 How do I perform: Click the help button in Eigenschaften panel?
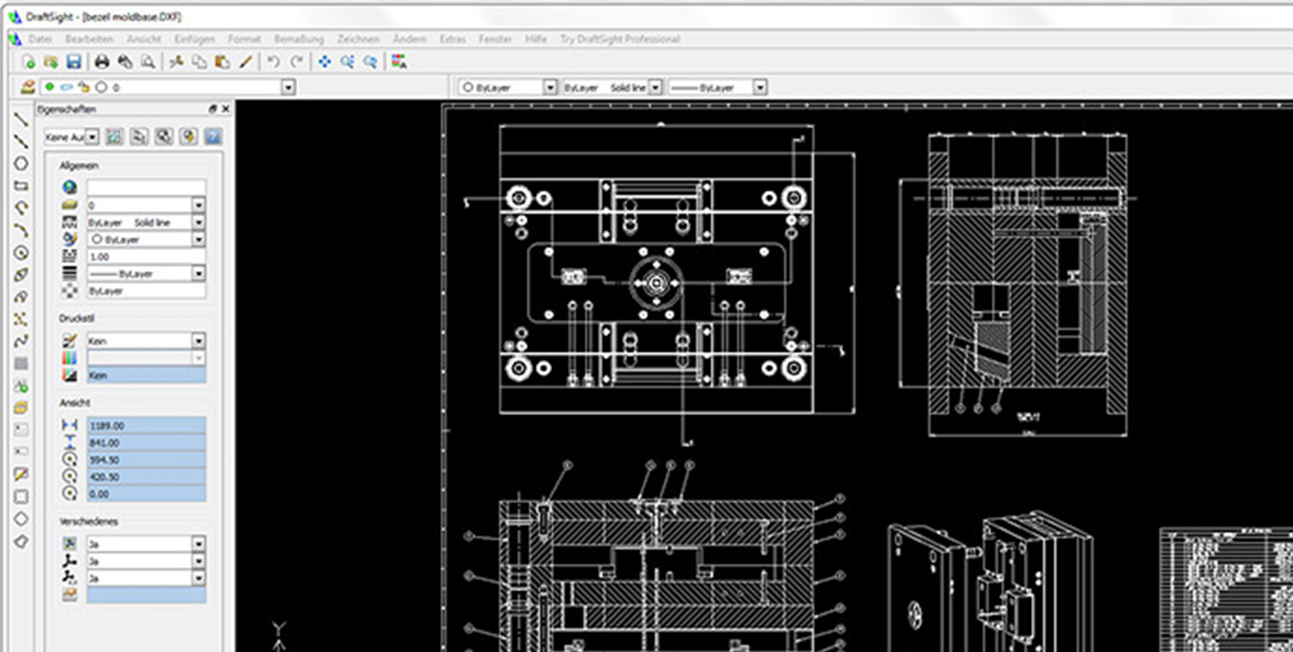213,137
